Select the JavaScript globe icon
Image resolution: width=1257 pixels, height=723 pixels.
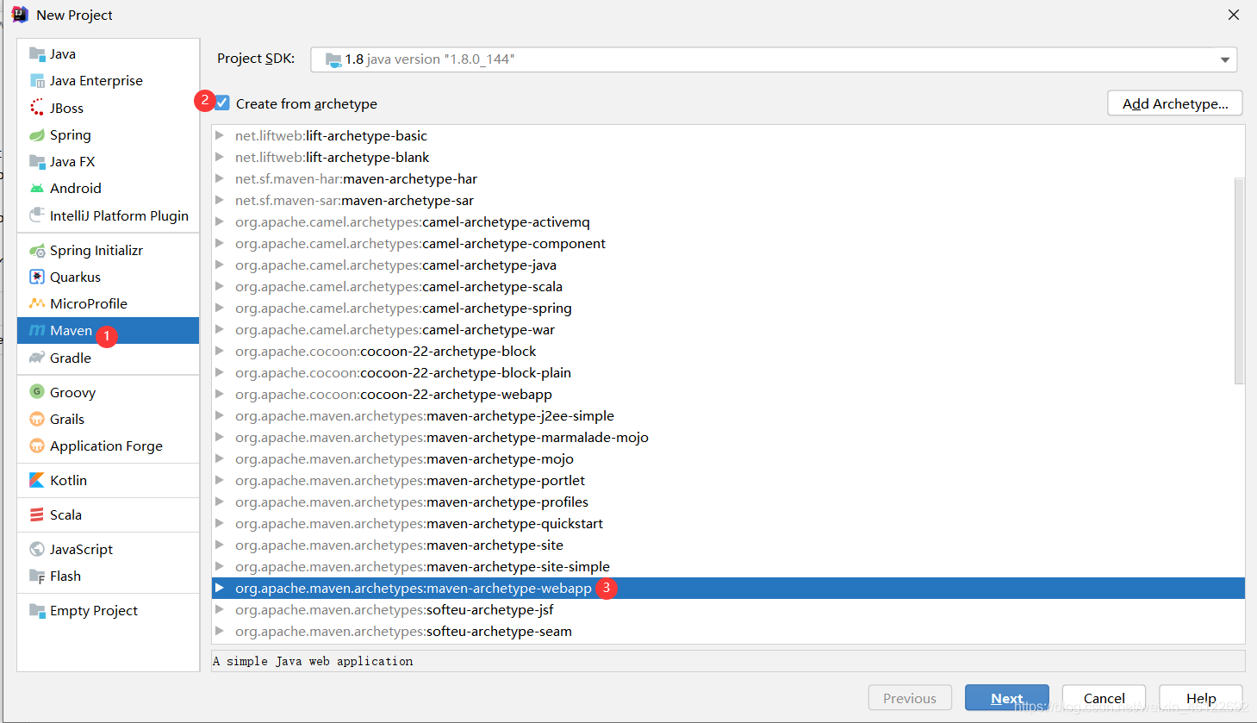tap(37, 550)
